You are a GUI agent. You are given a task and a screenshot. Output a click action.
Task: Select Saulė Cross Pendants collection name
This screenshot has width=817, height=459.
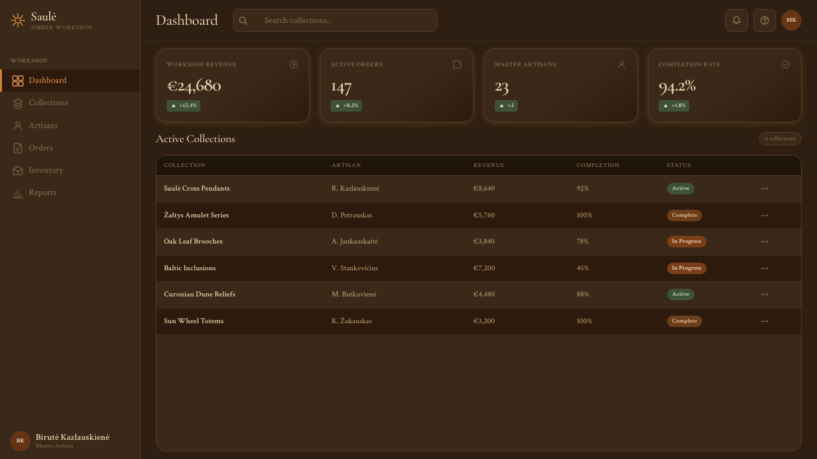197,189
